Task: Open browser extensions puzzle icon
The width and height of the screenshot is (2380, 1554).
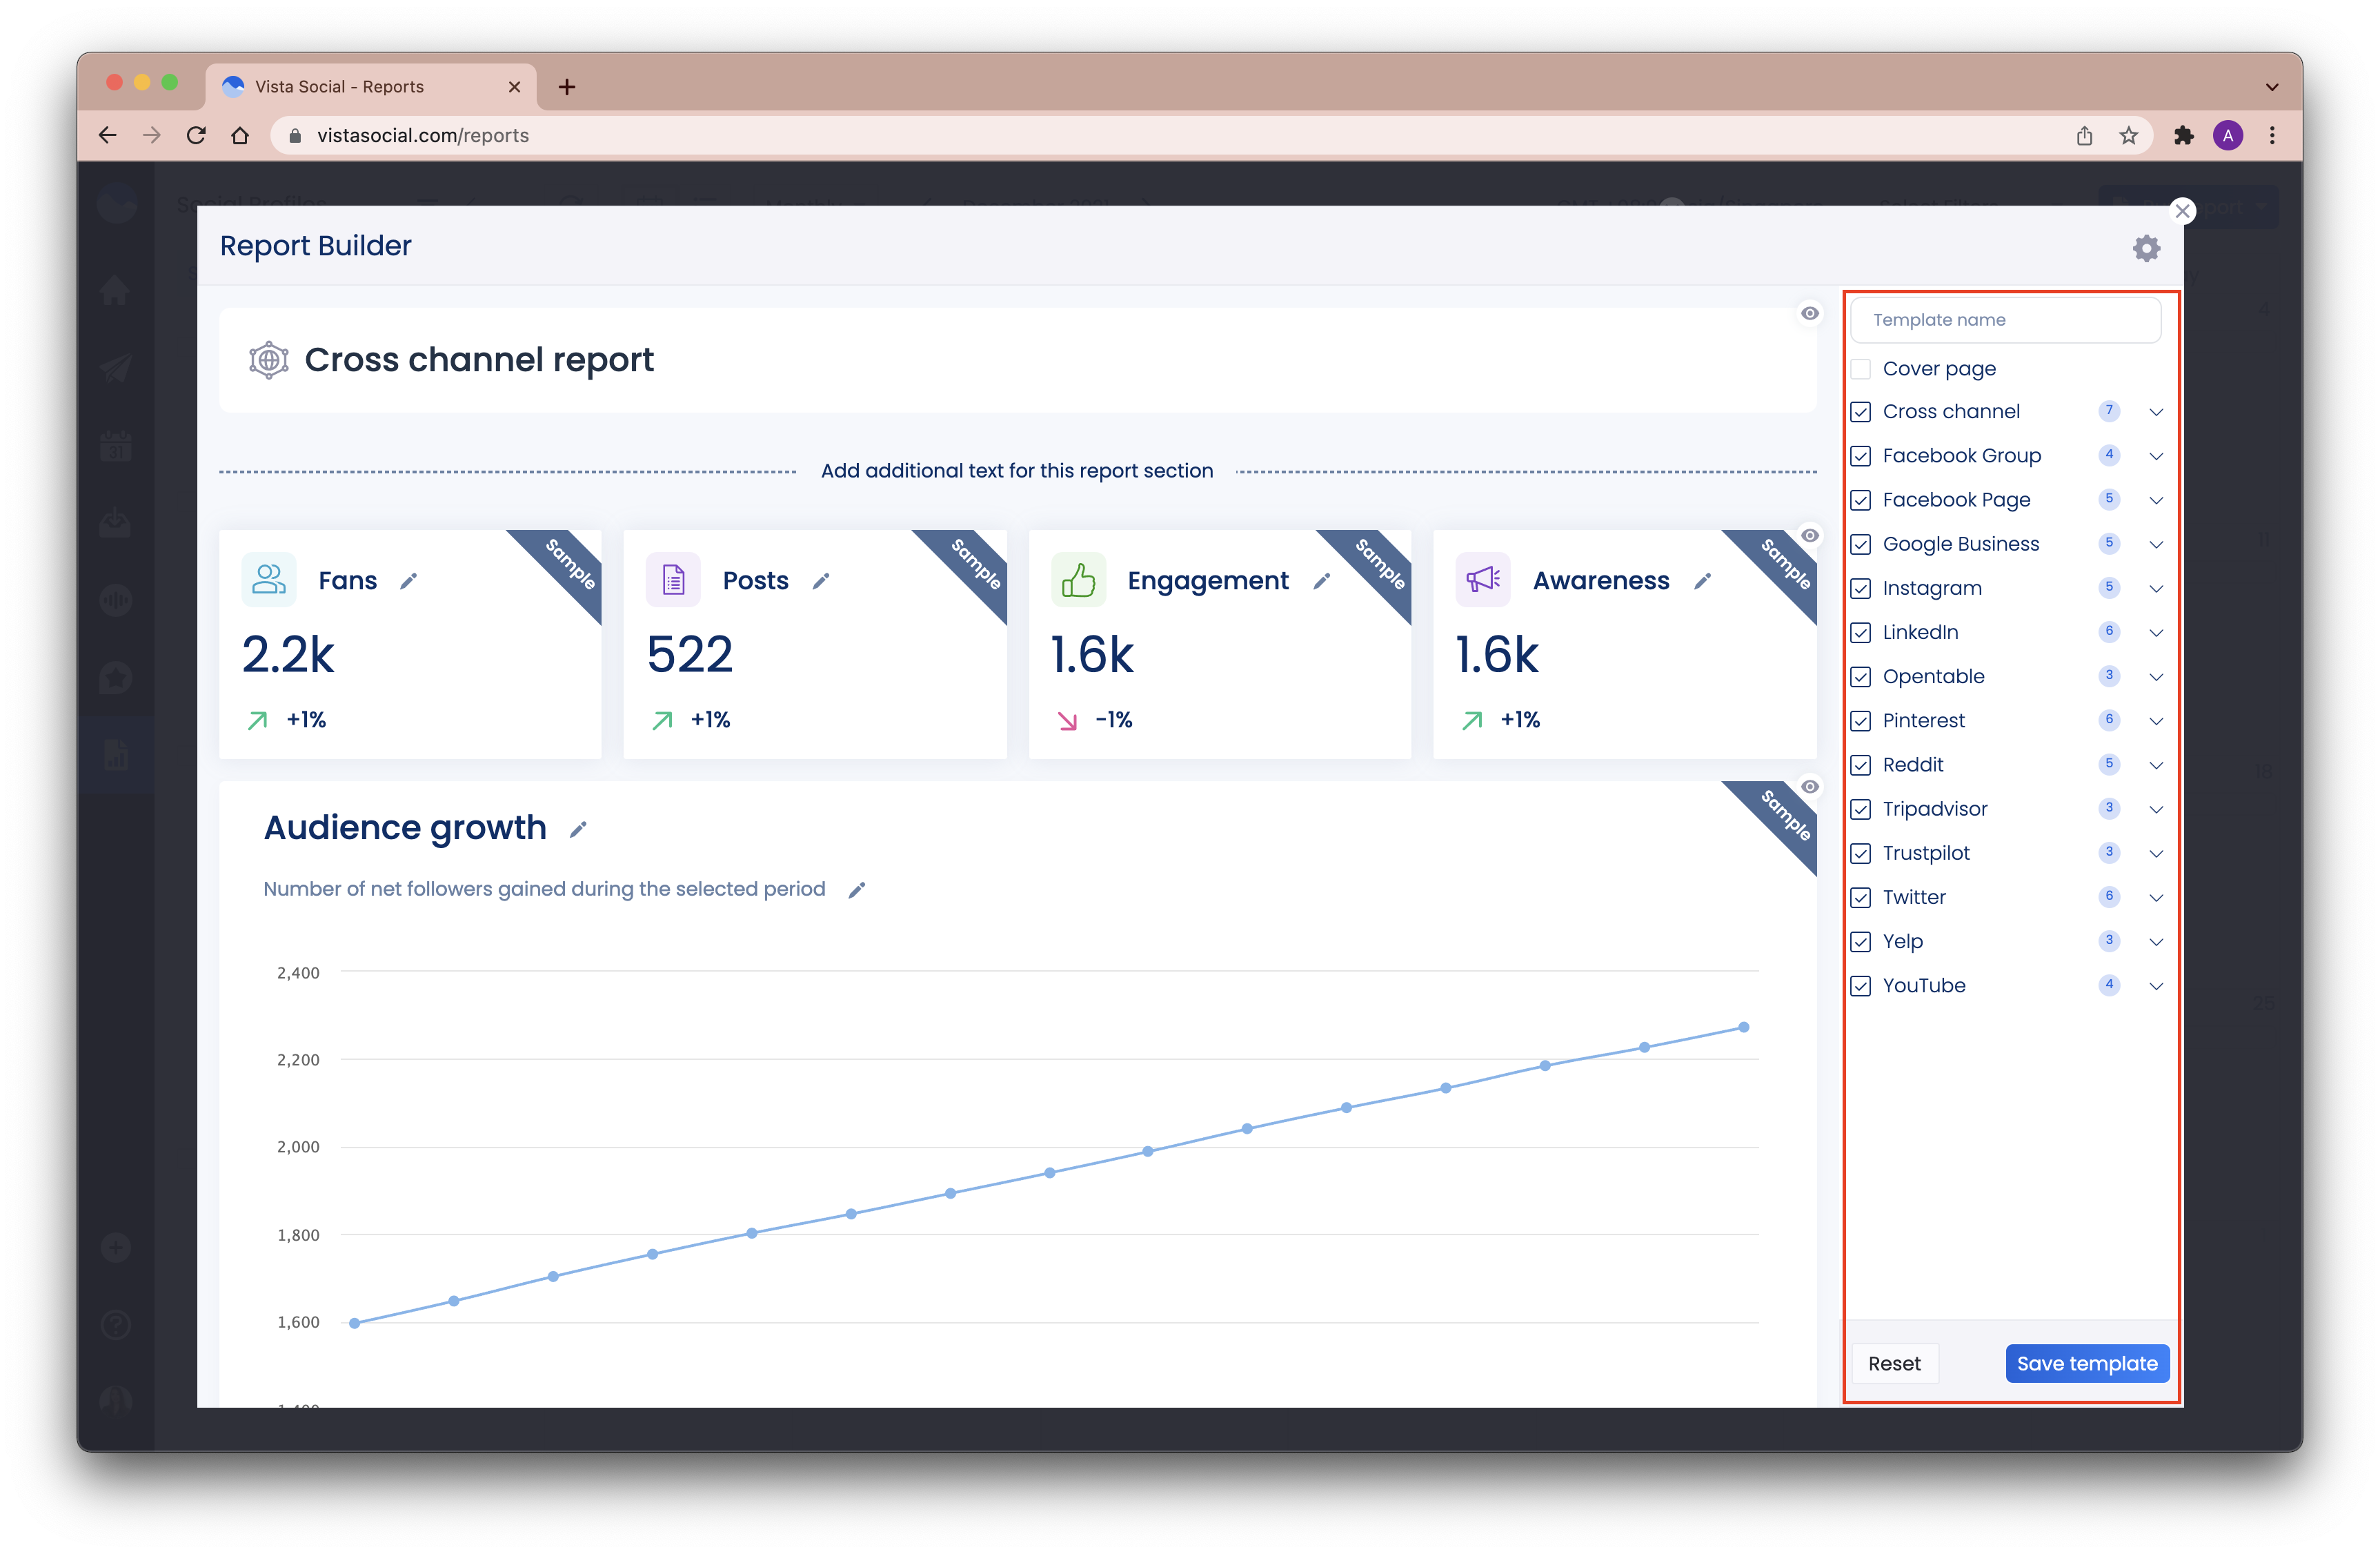Action: 2183,136
